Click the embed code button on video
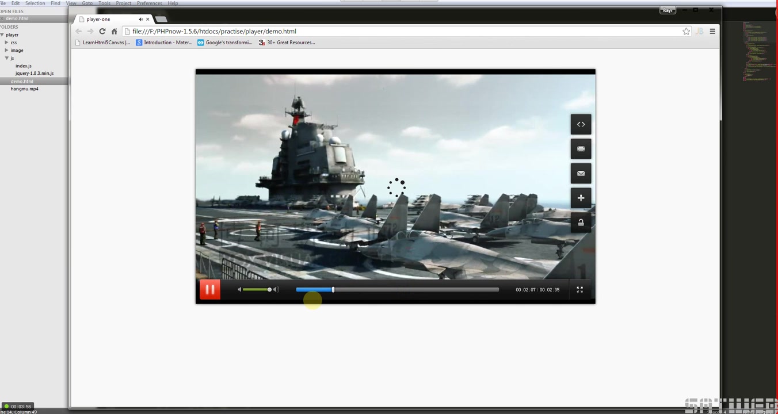 tap(581, 124)
